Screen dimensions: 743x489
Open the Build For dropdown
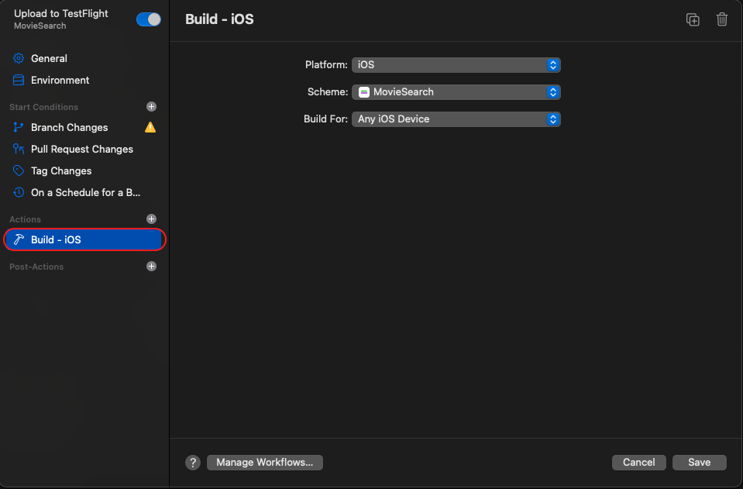pyautogui.click(x=456, y=119)
